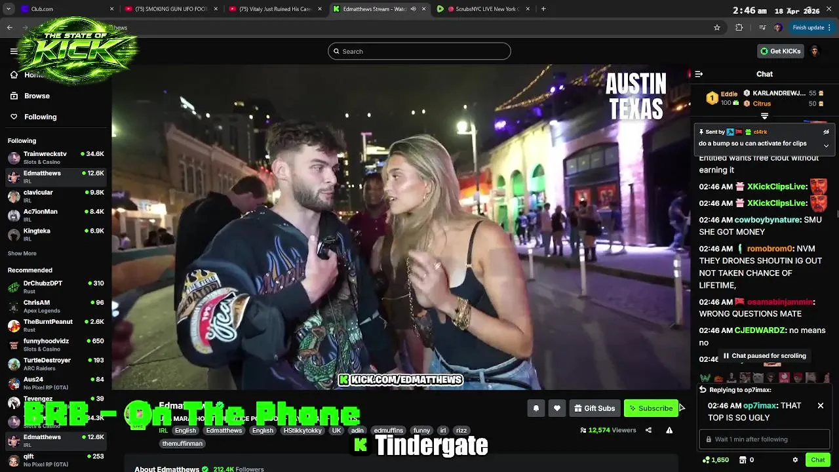Switch to Club.com tab
The height and width of the screenshot is (472, 839).
pyautogui.click(x=66, y=9)
